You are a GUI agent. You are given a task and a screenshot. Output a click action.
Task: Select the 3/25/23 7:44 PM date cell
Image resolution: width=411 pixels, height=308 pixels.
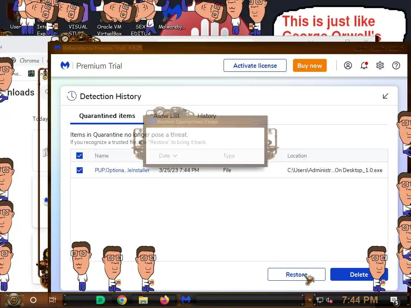(179, 170)
